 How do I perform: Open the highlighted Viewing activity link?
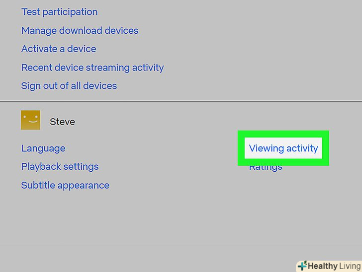[283, 148]
